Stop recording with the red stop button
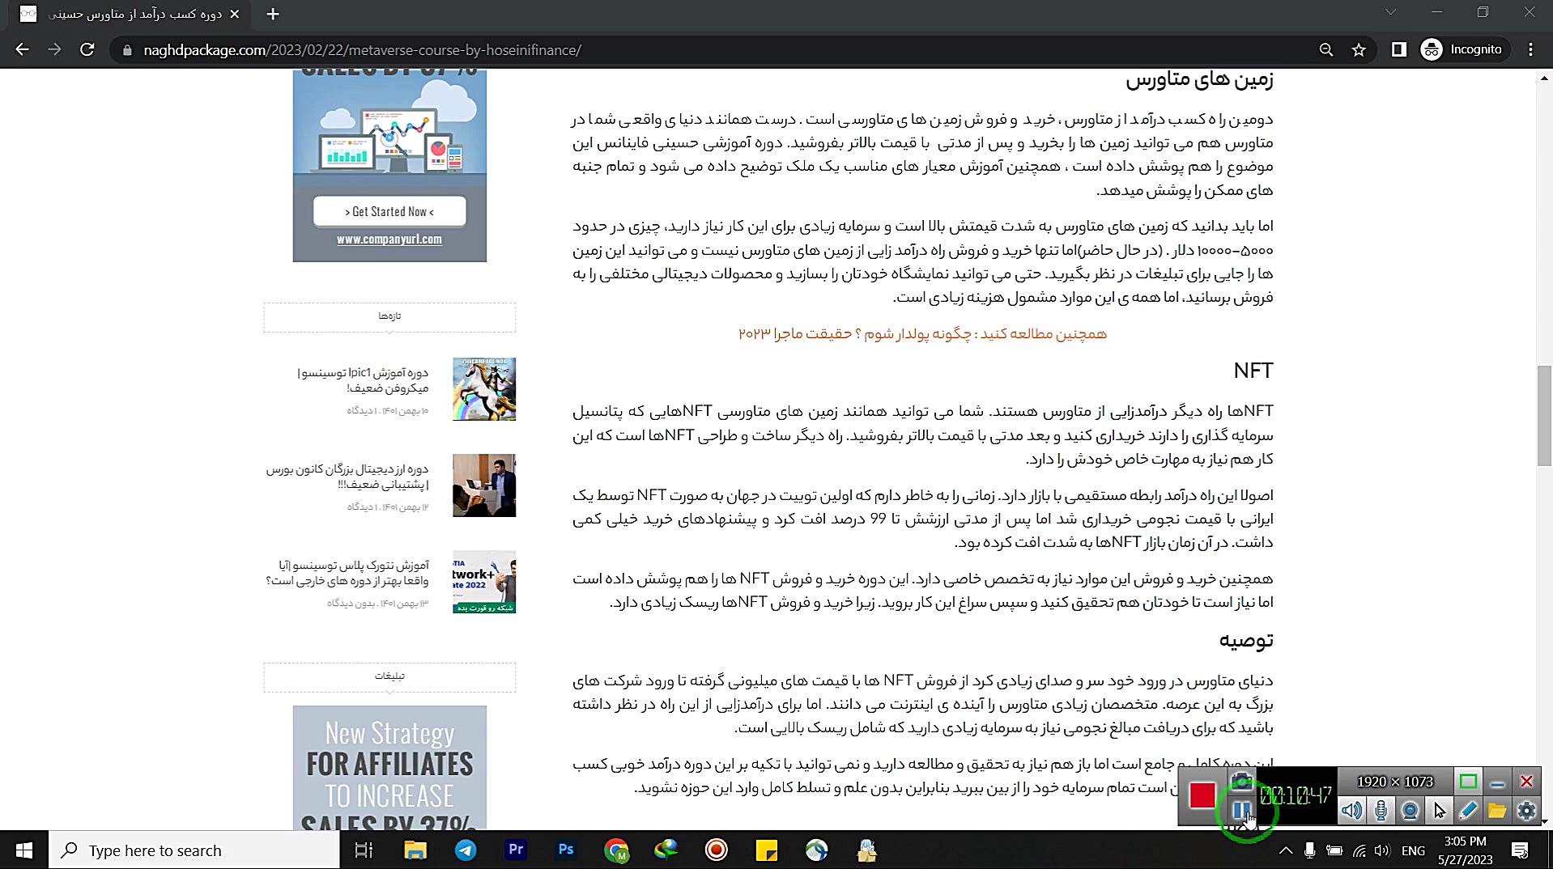Screen dimensions: 1553x869 click(1202, 795)
